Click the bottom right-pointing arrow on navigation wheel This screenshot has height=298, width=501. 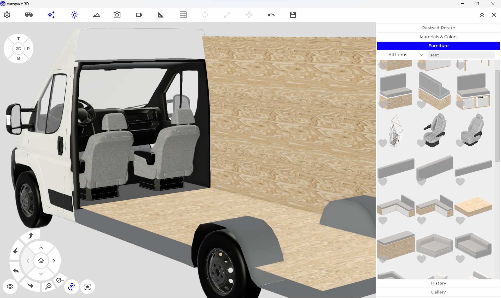[31, 285]
